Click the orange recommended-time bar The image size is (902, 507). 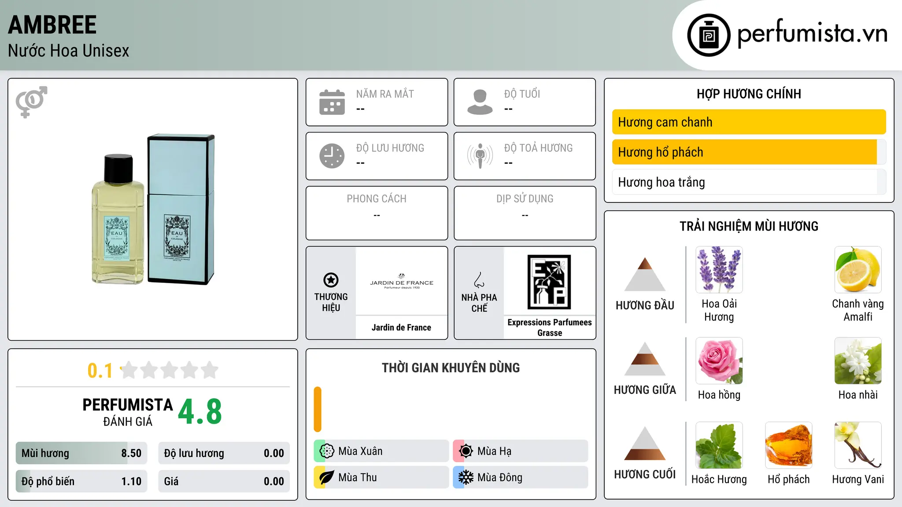point(318,409)
